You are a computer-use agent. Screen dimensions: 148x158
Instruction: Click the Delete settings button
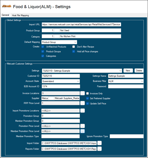tap(139, 71)
